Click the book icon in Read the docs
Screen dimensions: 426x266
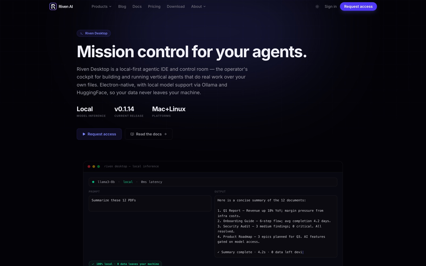coord(132,134)
